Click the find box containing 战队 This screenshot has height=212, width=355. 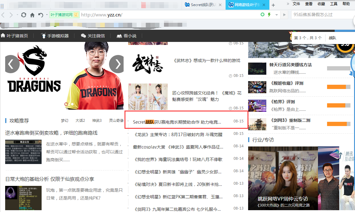pyautogui.click(x=341, y=38)
